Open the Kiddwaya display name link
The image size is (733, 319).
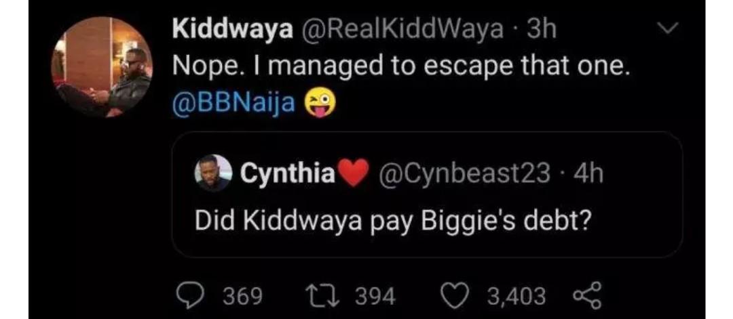coord(232,28)
